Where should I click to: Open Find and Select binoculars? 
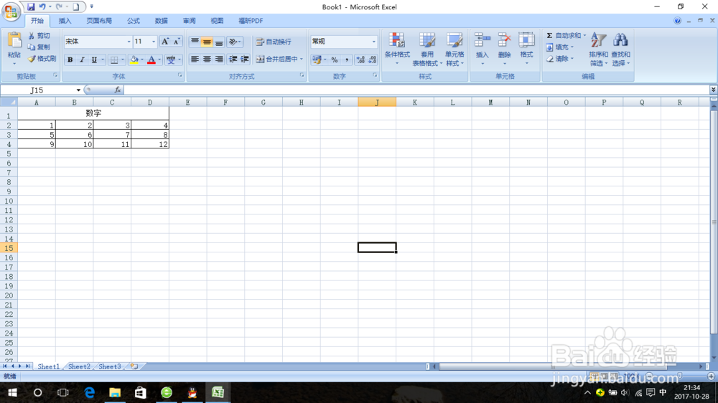(x=620, y=40)
